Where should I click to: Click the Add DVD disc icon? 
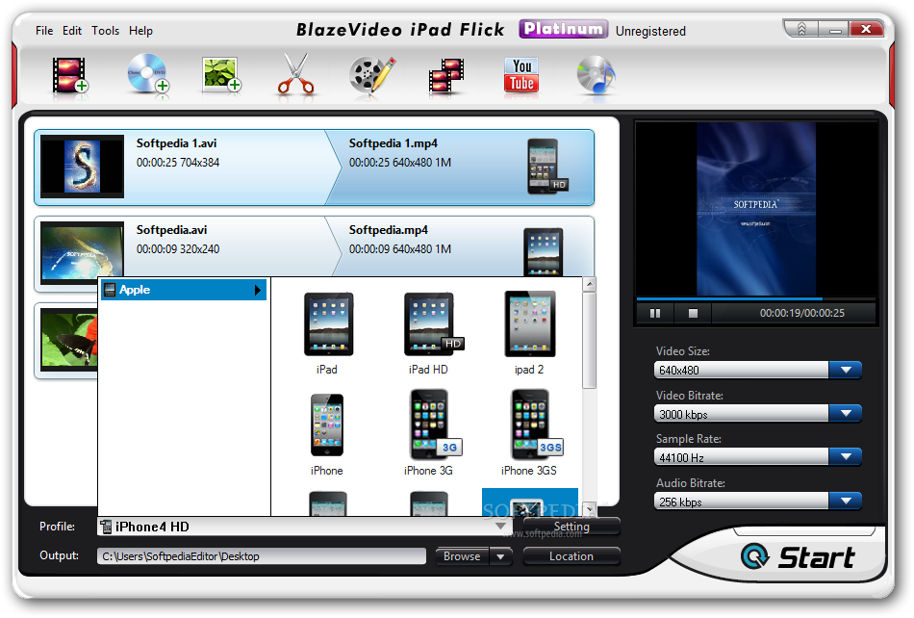[x=147, y=73]
